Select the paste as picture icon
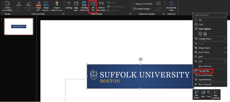230x102 pixels. pos(205,33)
